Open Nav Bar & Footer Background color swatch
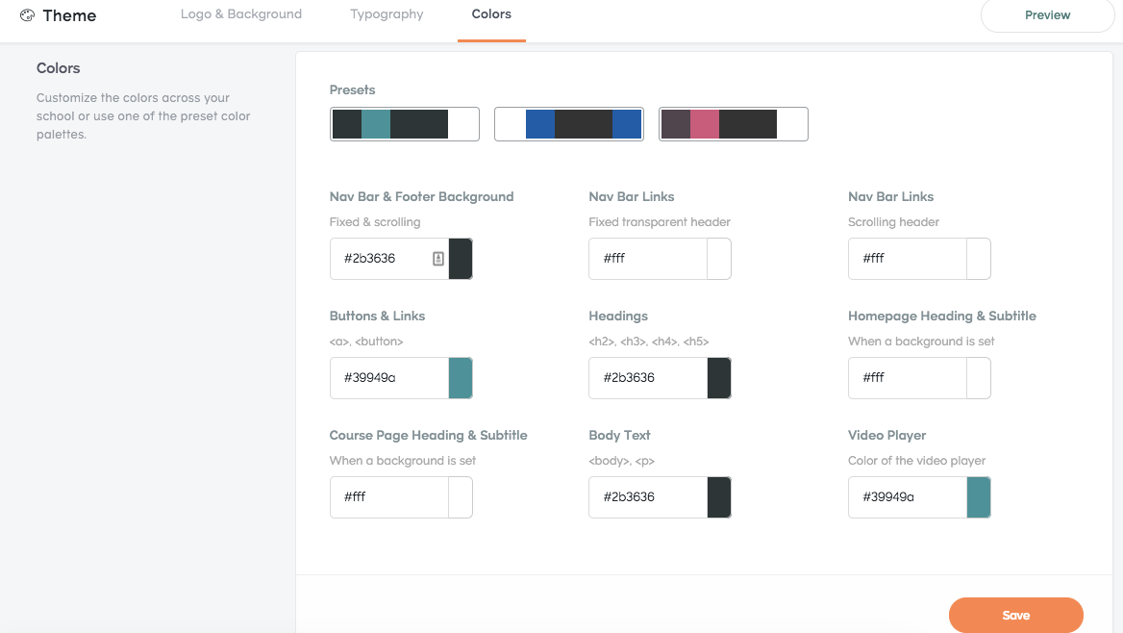 pyautogui.click(x=461, y=259)
